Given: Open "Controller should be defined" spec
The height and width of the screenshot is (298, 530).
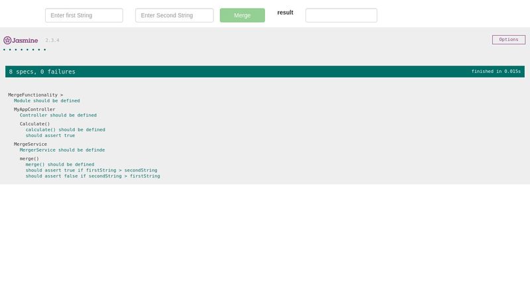Looking at the screenshot, I should 58,115.
